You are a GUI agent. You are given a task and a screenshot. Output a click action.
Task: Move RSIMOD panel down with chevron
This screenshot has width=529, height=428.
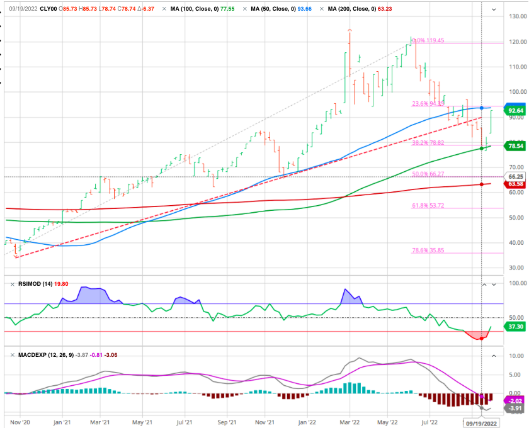pyautogui.click(x=494, y=284)
